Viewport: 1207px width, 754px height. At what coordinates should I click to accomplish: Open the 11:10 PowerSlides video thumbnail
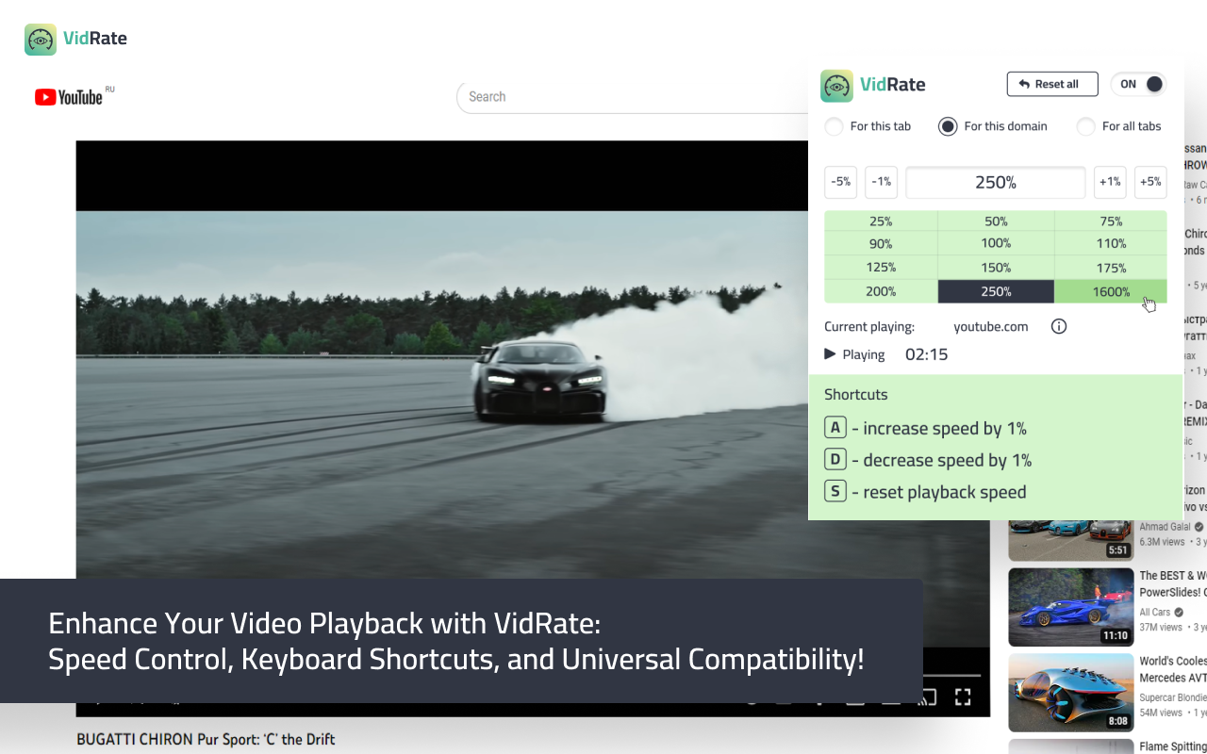[1071, 607]
